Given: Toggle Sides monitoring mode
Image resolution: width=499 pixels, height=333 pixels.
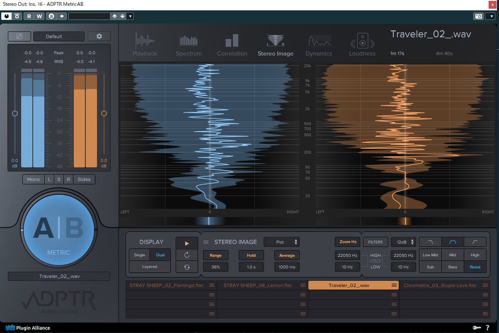Looking at the screenshot, I should [x=84, y=179].
